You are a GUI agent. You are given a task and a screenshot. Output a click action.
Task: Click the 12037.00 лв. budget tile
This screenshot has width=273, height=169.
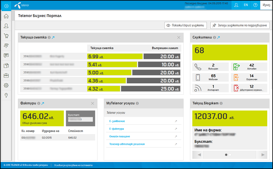(x=230, y=118)
